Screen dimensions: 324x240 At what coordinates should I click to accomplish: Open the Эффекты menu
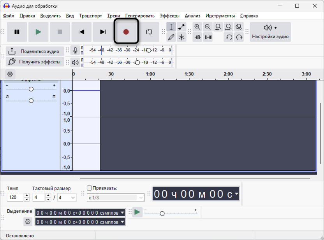click(x=169, y=16)
